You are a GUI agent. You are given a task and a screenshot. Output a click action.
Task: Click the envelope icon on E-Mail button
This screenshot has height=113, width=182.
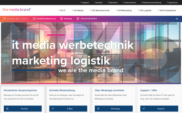coord(53,108)
